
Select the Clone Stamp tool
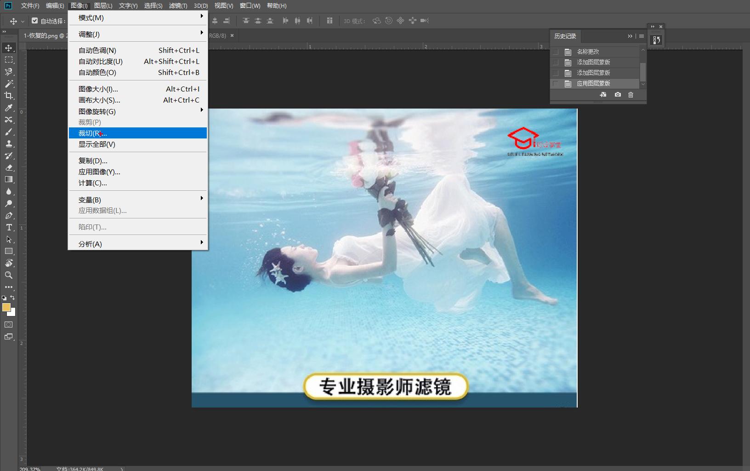(x=8, y=144)
